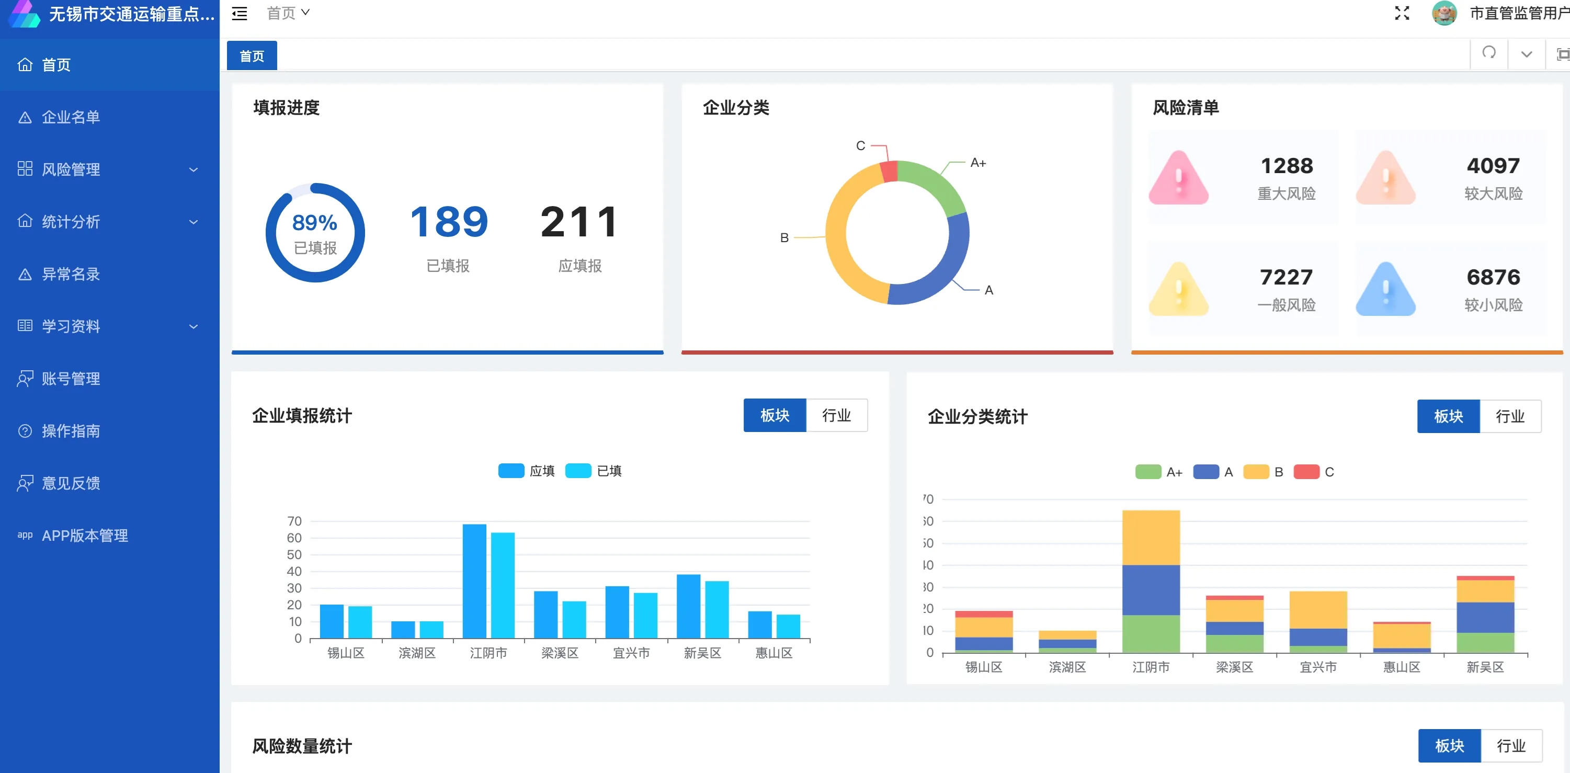
Task: Switch 企业填报统计 chart to 行业
Action: coord(836,415)
